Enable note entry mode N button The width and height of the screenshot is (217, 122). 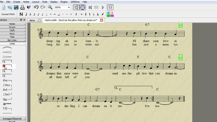[x=21, y=14]
